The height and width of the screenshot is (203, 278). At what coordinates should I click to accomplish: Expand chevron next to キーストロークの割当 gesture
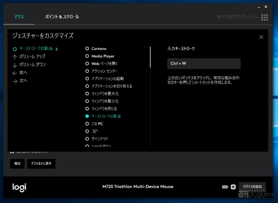coord(57,49)
